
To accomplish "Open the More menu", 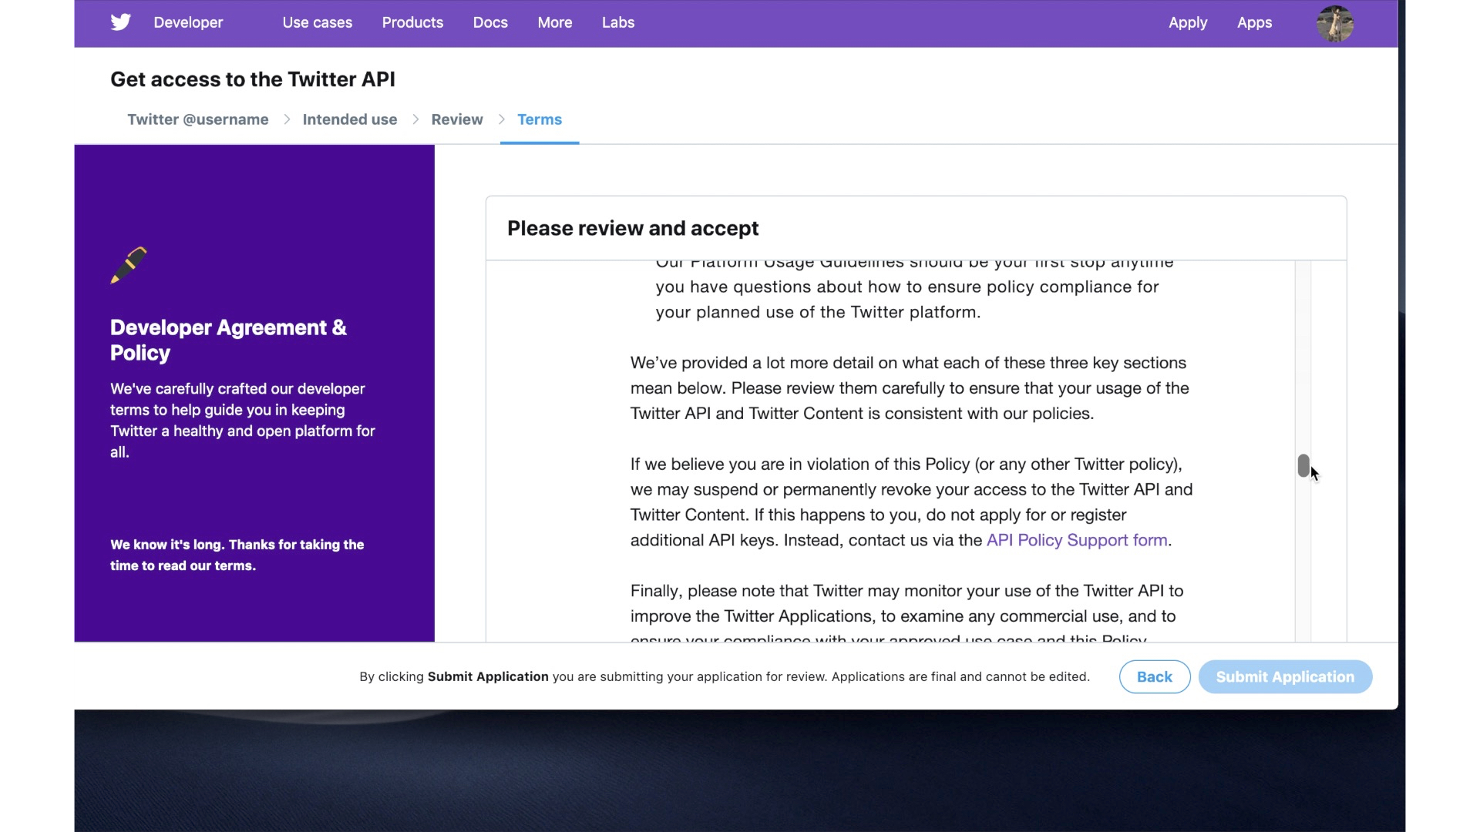I will (555, 22).
